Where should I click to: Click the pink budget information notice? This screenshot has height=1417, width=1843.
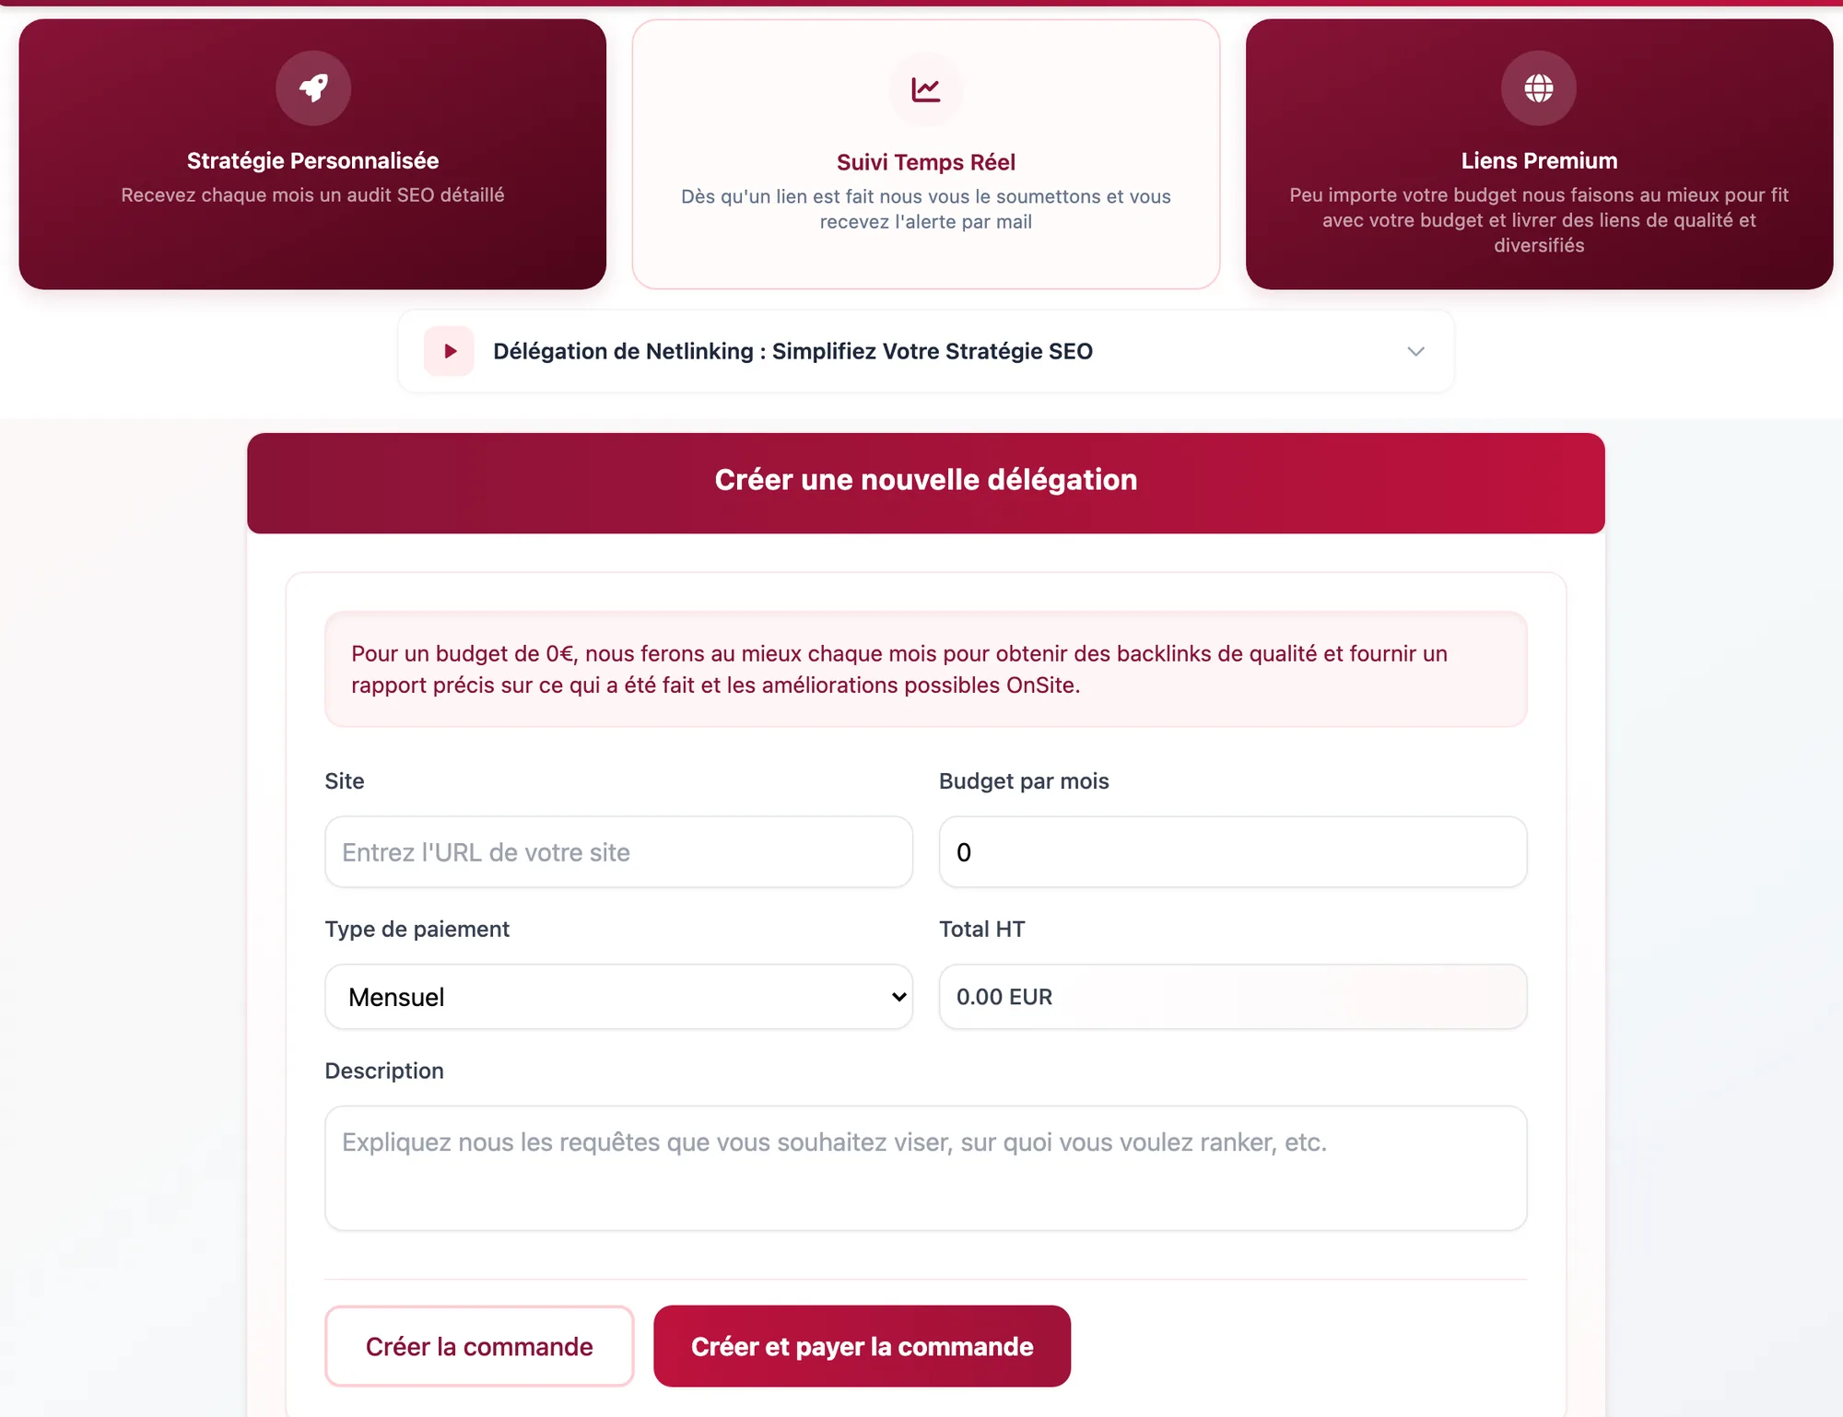click(926, 669)
